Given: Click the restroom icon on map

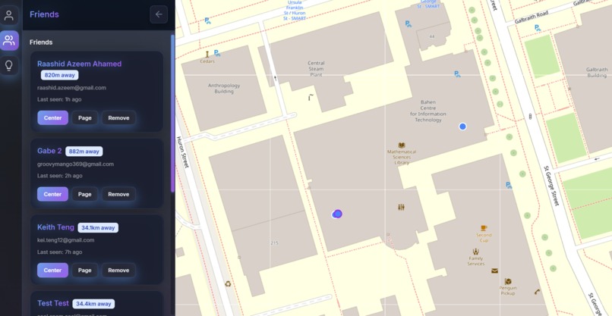Looking at the screenshot, I should click(401, 208).
